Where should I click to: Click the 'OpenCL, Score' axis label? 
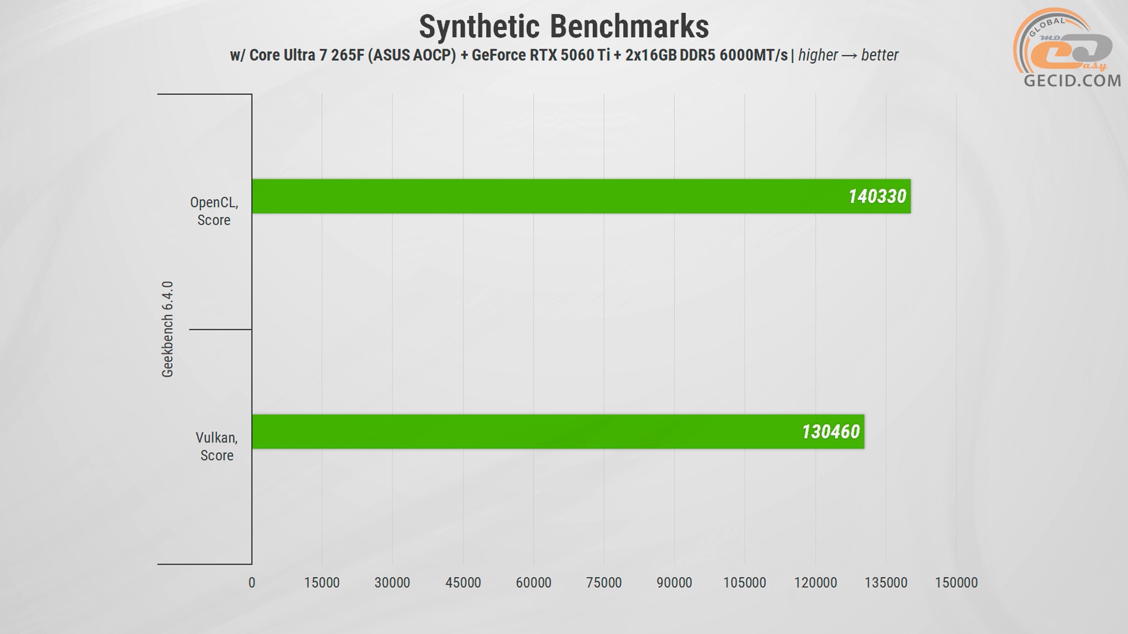click(214, 211)
